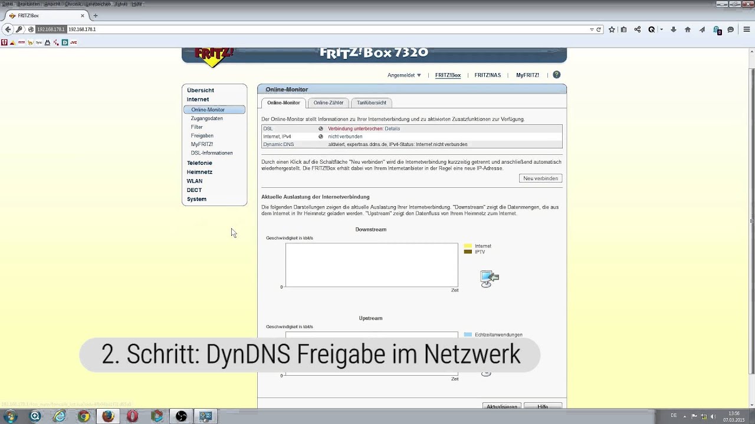This screenshot has height=424, width=755.
Task: Open the FRITZ!Box help question mark icon
Action: pyautogui.click(x=556, y=75)
